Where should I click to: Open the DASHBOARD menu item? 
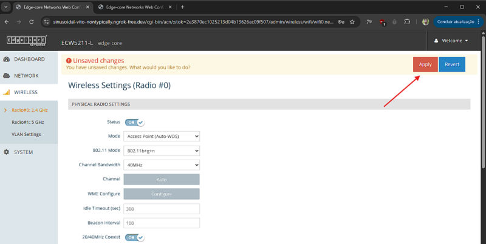coord(29,59)
